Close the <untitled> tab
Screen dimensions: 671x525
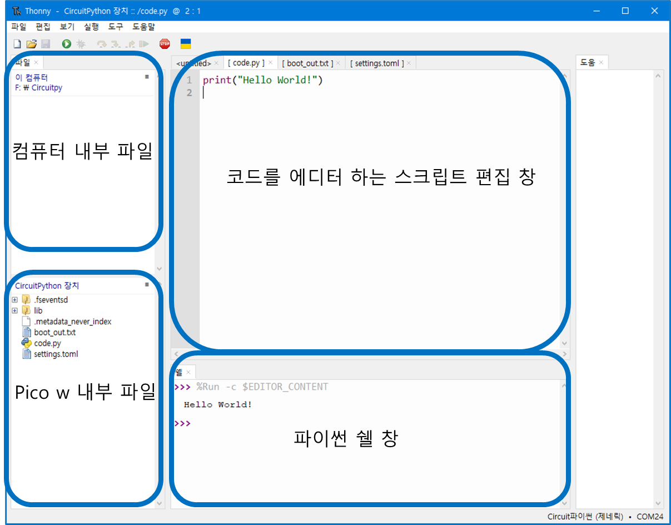[216, 63]
